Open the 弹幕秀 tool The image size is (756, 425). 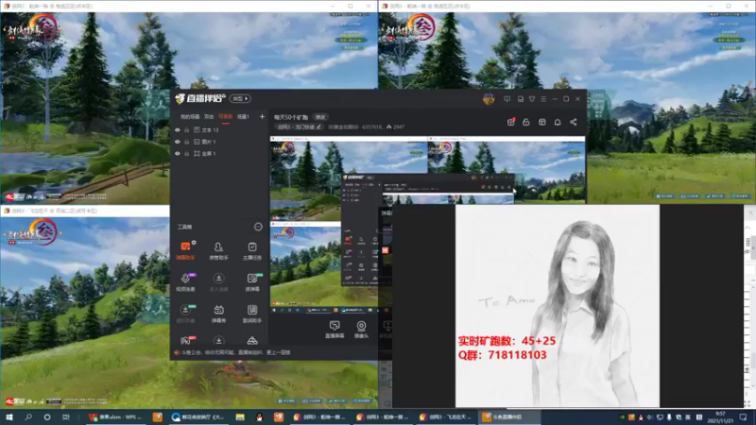(218, 314)
